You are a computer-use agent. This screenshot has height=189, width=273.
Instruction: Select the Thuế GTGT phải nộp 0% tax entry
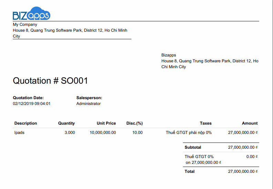pos(189,133)
